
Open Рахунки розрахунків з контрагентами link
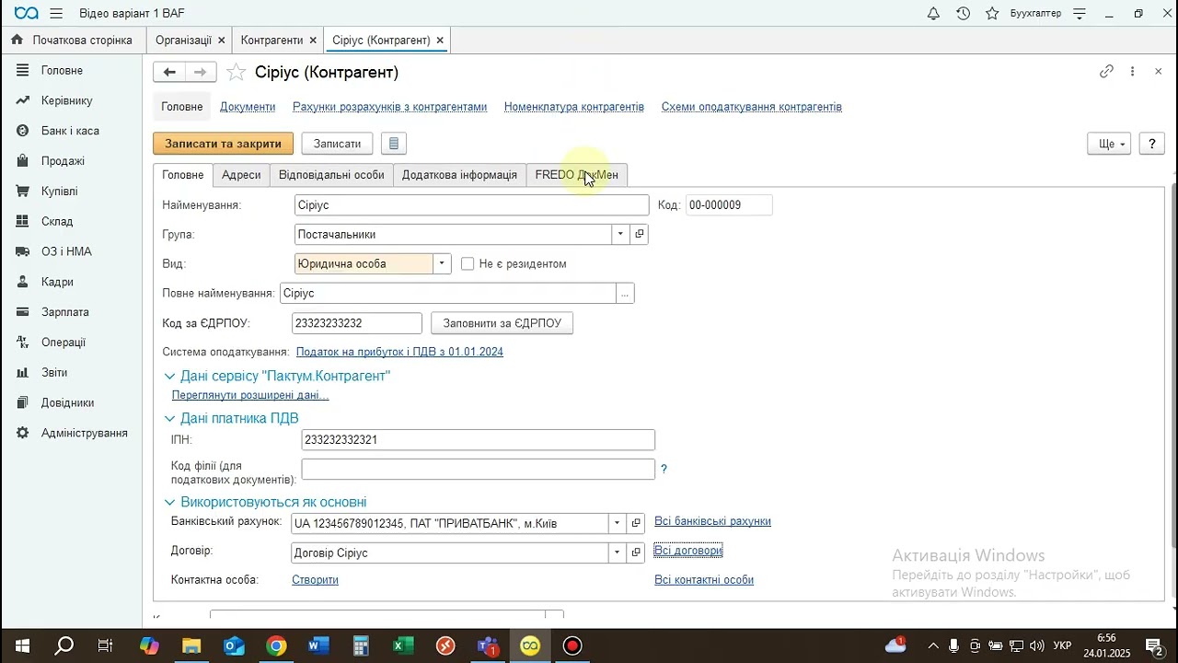389,107
